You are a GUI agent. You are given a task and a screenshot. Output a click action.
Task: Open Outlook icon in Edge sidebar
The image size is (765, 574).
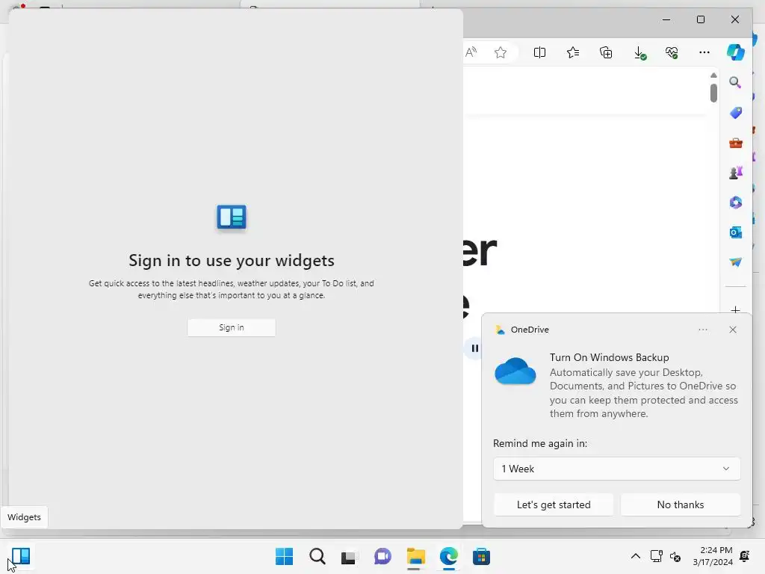point(735,232)
